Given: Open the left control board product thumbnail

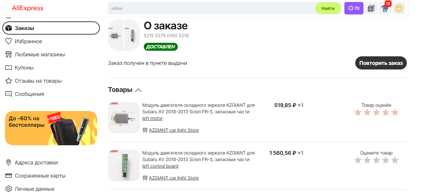Looking at the screenshot, I should (124, 165).
